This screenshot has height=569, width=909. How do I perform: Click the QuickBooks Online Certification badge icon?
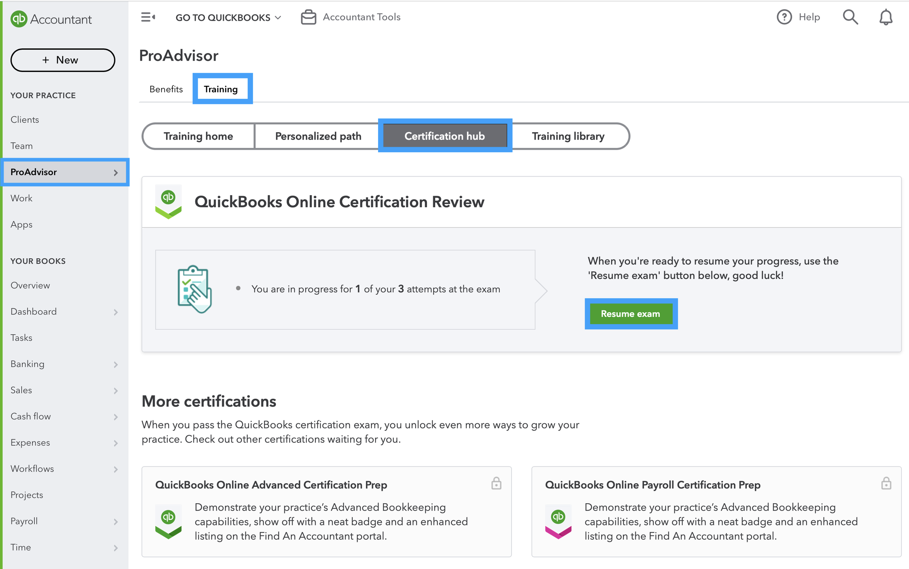click(168, 202)
